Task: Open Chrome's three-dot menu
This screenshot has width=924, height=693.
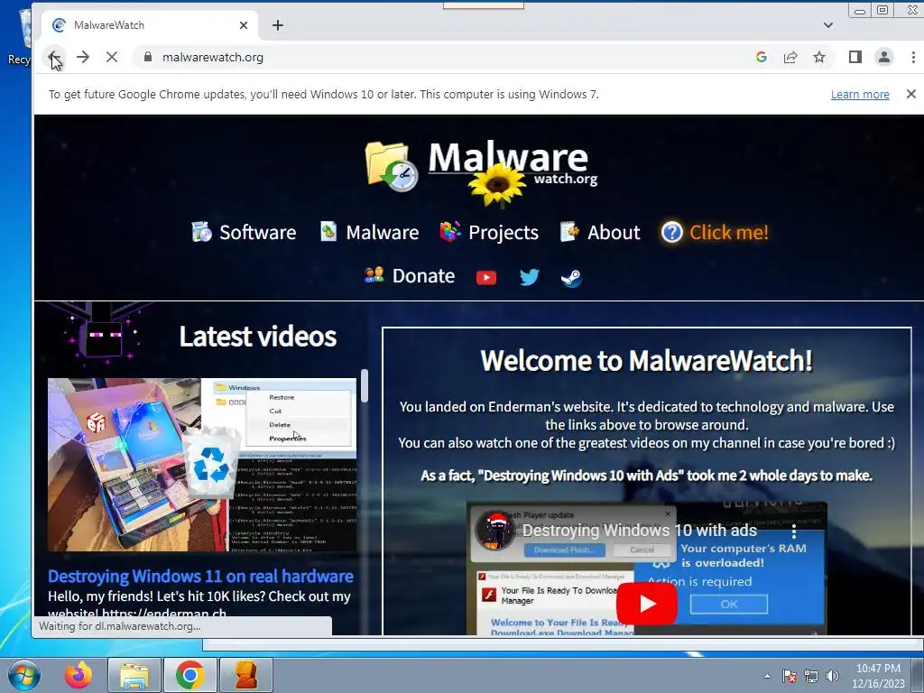Action: click(913, 57)
